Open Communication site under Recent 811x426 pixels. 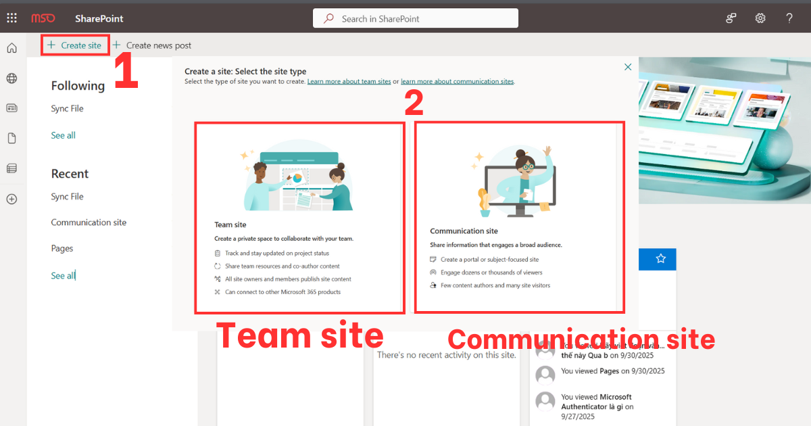click(x=89, y=222)
